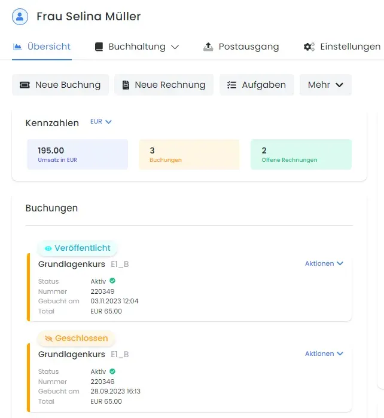Open the Grundlagenkurs title of the Veröffentlicht booking

click(x=72, y=264)
